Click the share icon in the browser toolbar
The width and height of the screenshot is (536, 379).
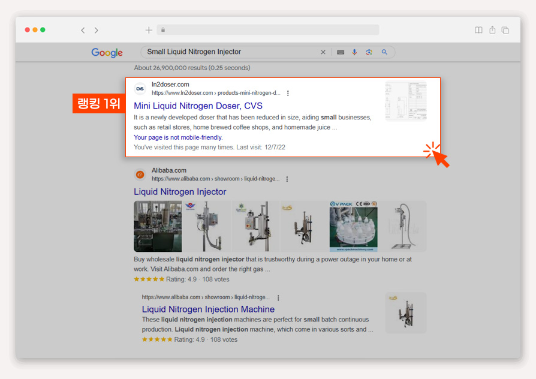[492, 30]
